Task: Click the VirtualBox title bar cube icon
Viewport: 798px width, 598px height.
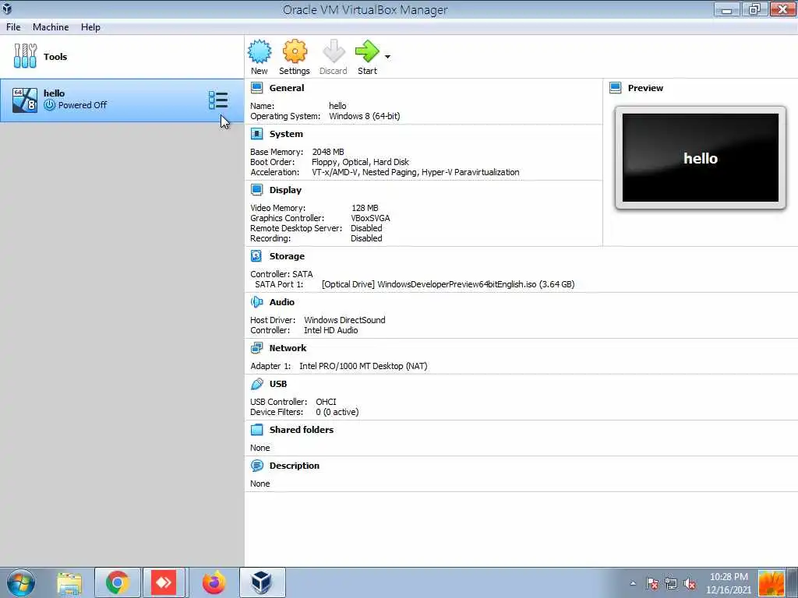Action: coord(7,9)
